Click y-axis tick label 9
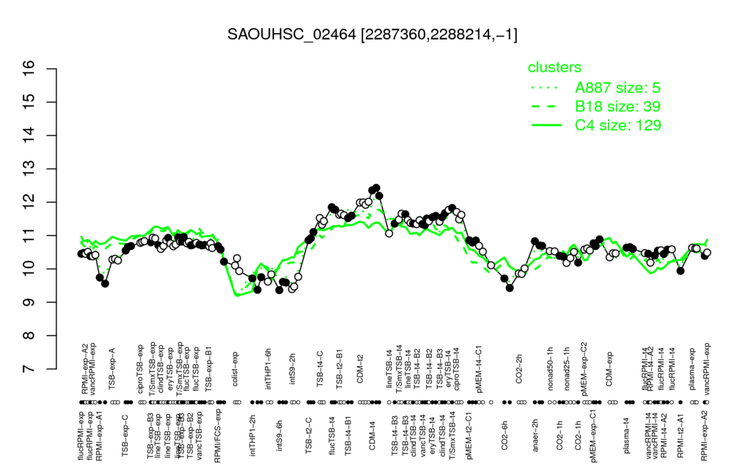751x469 pixels. click(x=29, y=302)
